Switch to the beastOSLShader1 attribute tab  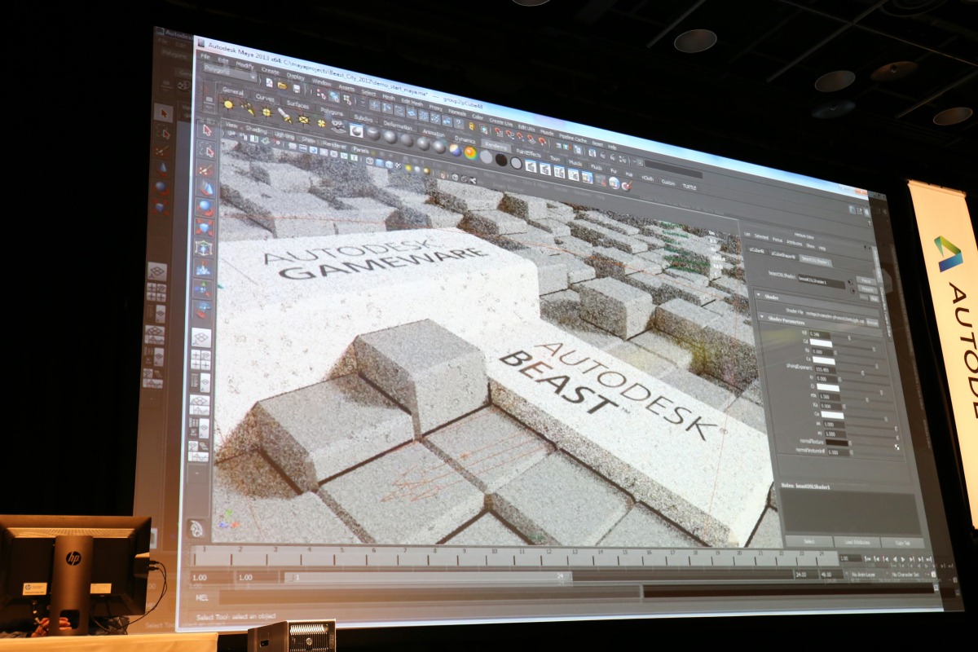click(x=815, y=260)
